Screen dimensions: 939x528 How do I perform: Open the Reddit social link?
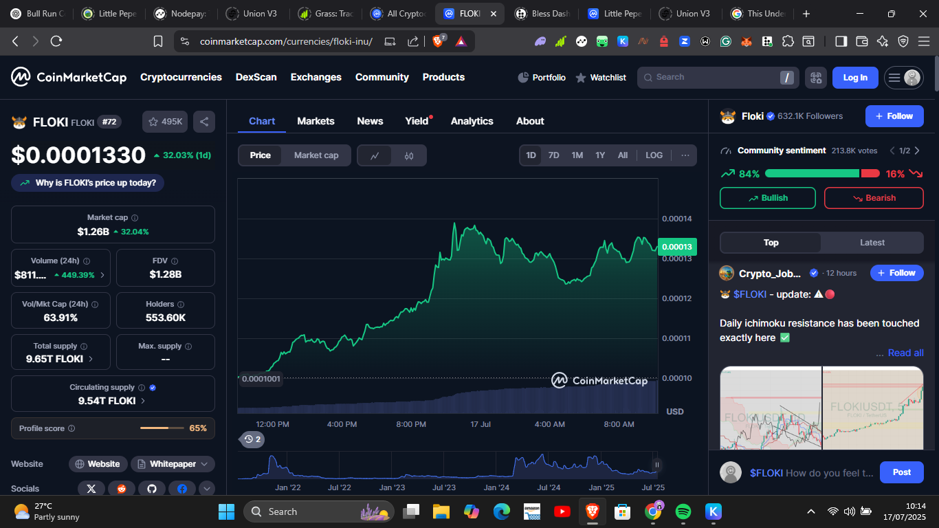pos(122,489)
